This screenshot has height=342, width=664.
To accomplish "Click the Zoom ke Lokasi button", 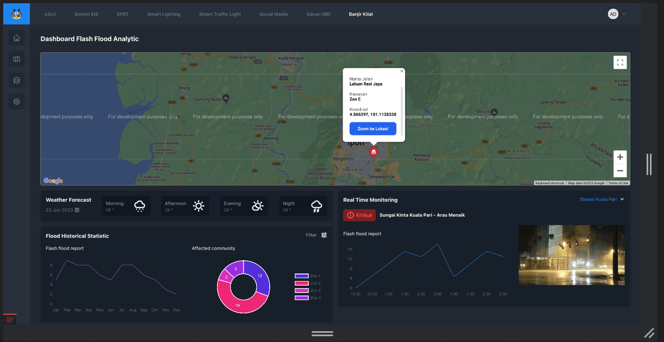I will [372, 128].
